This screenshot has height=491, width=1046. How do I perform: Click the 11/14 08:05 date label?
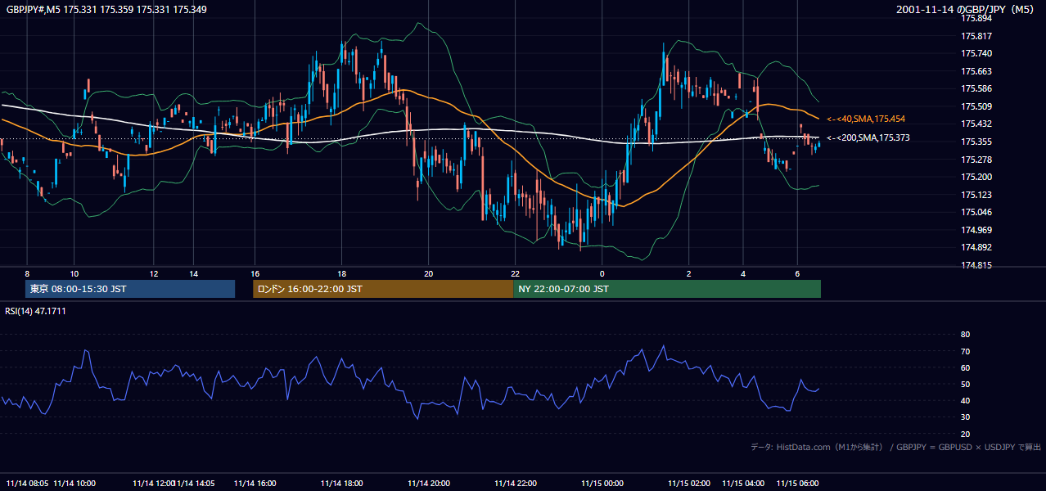point(27,483)
